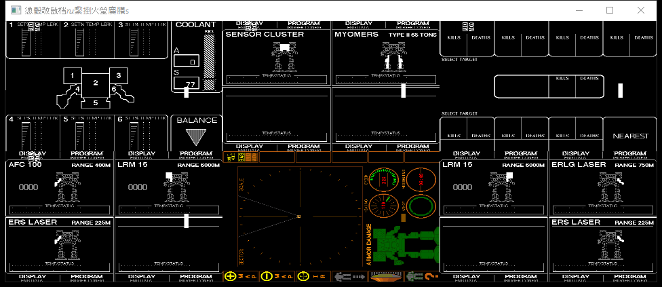Screen dimensions: 662x287
Task: Click the NEAREST target button
Action: [630, 136]
